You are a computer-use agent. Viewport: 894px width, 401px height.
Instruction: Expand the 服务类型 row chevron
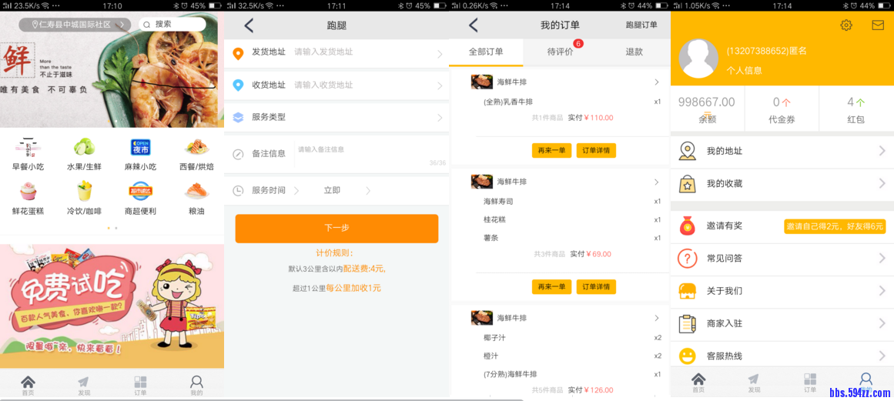pos(440,118)
